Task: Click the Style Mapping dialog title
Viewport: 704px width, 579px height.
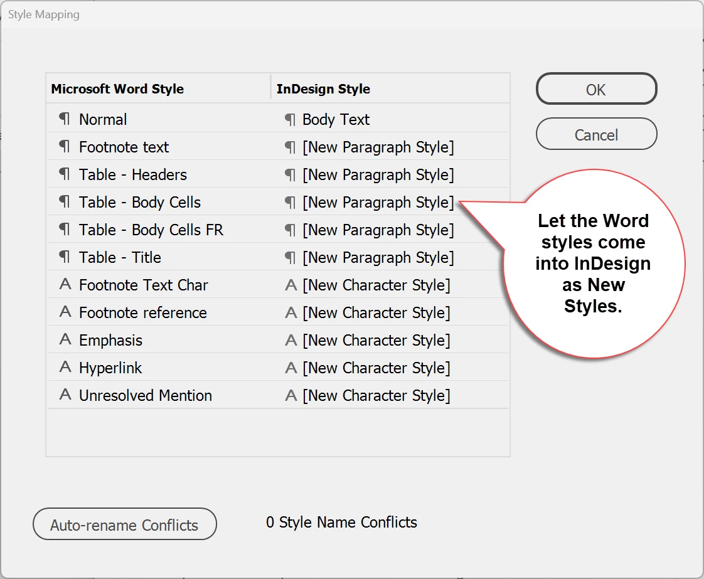Action: 43,14
